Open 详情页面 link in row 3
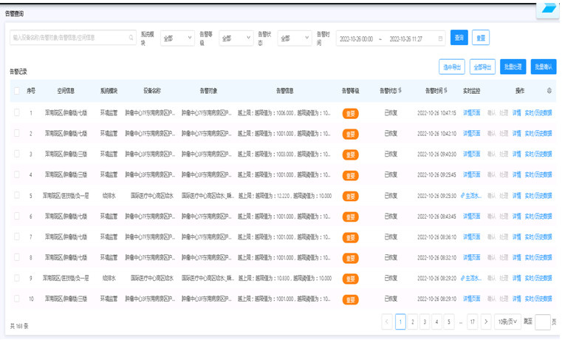Viewport: 562px width, 340px height. (x=471, y=154)
